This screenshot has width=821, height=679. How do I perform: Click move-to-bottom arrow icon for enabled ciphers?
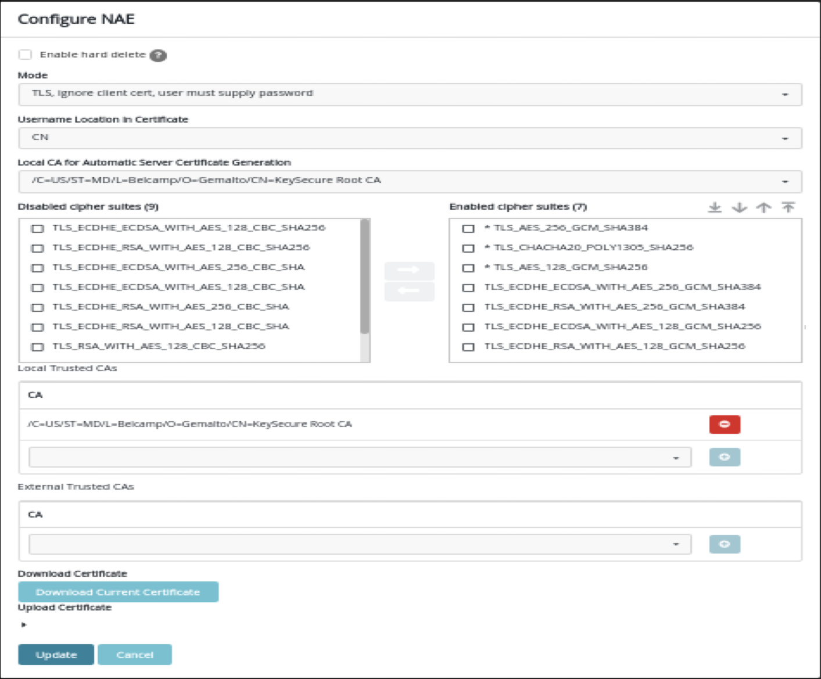(x=715, y=207)
